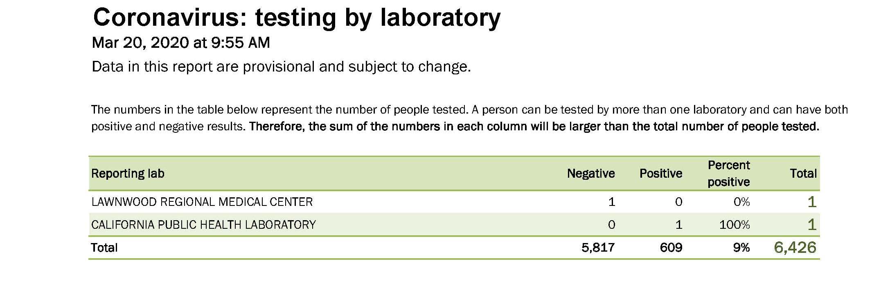Click the total negative count 5,817
The height and width of the screenshot is (288, 872).
tap(598, 248)
